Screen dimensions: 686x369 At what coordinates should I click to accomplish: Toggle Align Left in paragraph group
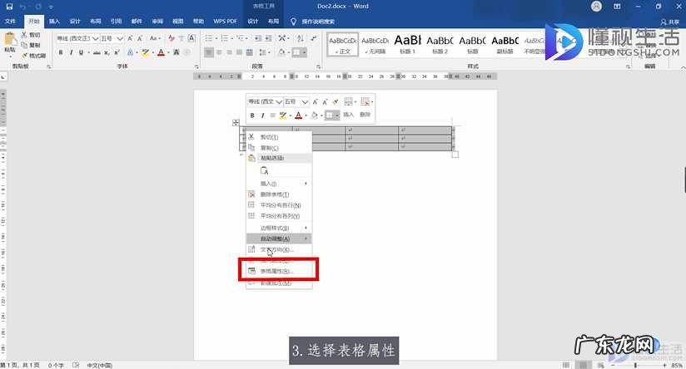pyautogui.click(x=209, y=52)
